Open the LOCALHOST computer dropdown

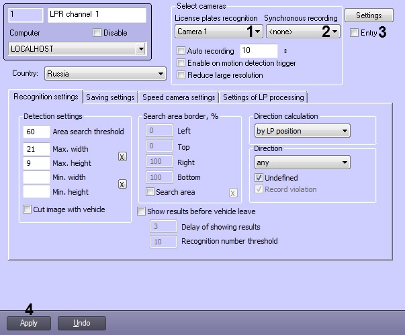point(78,49)
